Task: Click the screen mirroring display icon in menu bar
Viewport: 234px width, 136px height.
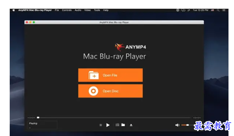Action: pyautogui.click(x=183, y=10)
